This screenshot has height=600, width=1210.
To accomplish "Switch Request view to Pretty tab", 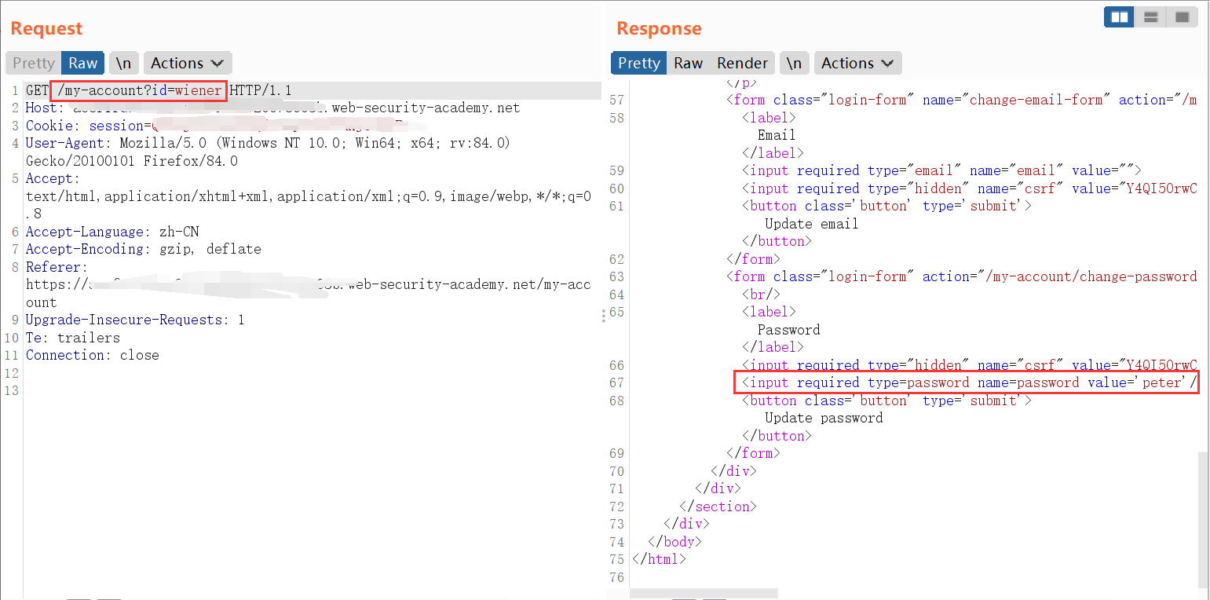I will 33,63.
